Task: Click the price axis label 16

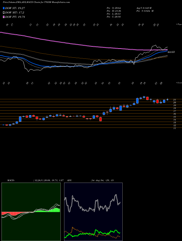Action: tap(174, 114)
